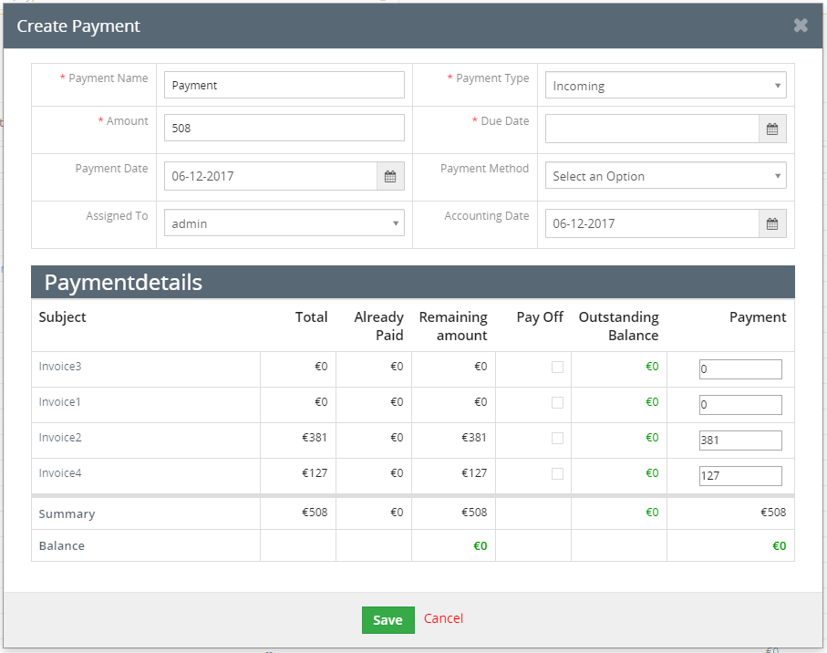Open the Due Date calendar picker
827x653 pixels.
coord(771,130)
